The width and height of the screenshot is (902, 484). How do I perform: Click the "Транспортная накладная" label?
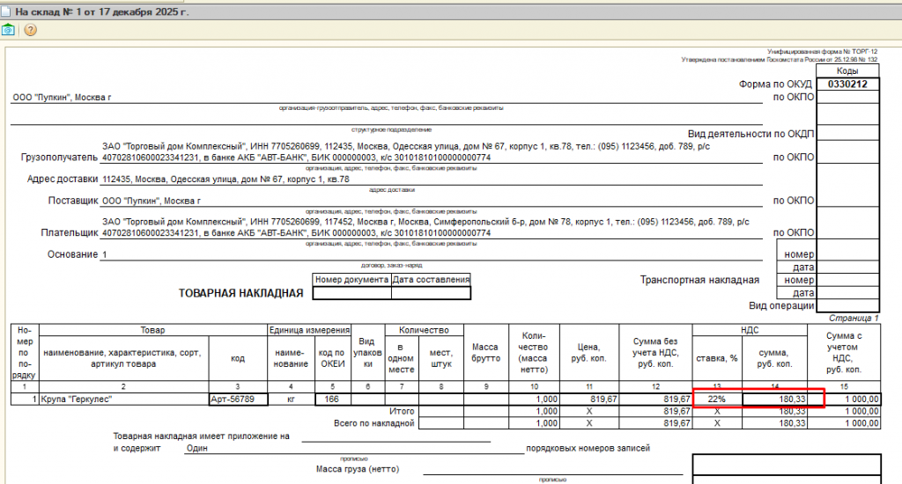(x=699, y=280)
